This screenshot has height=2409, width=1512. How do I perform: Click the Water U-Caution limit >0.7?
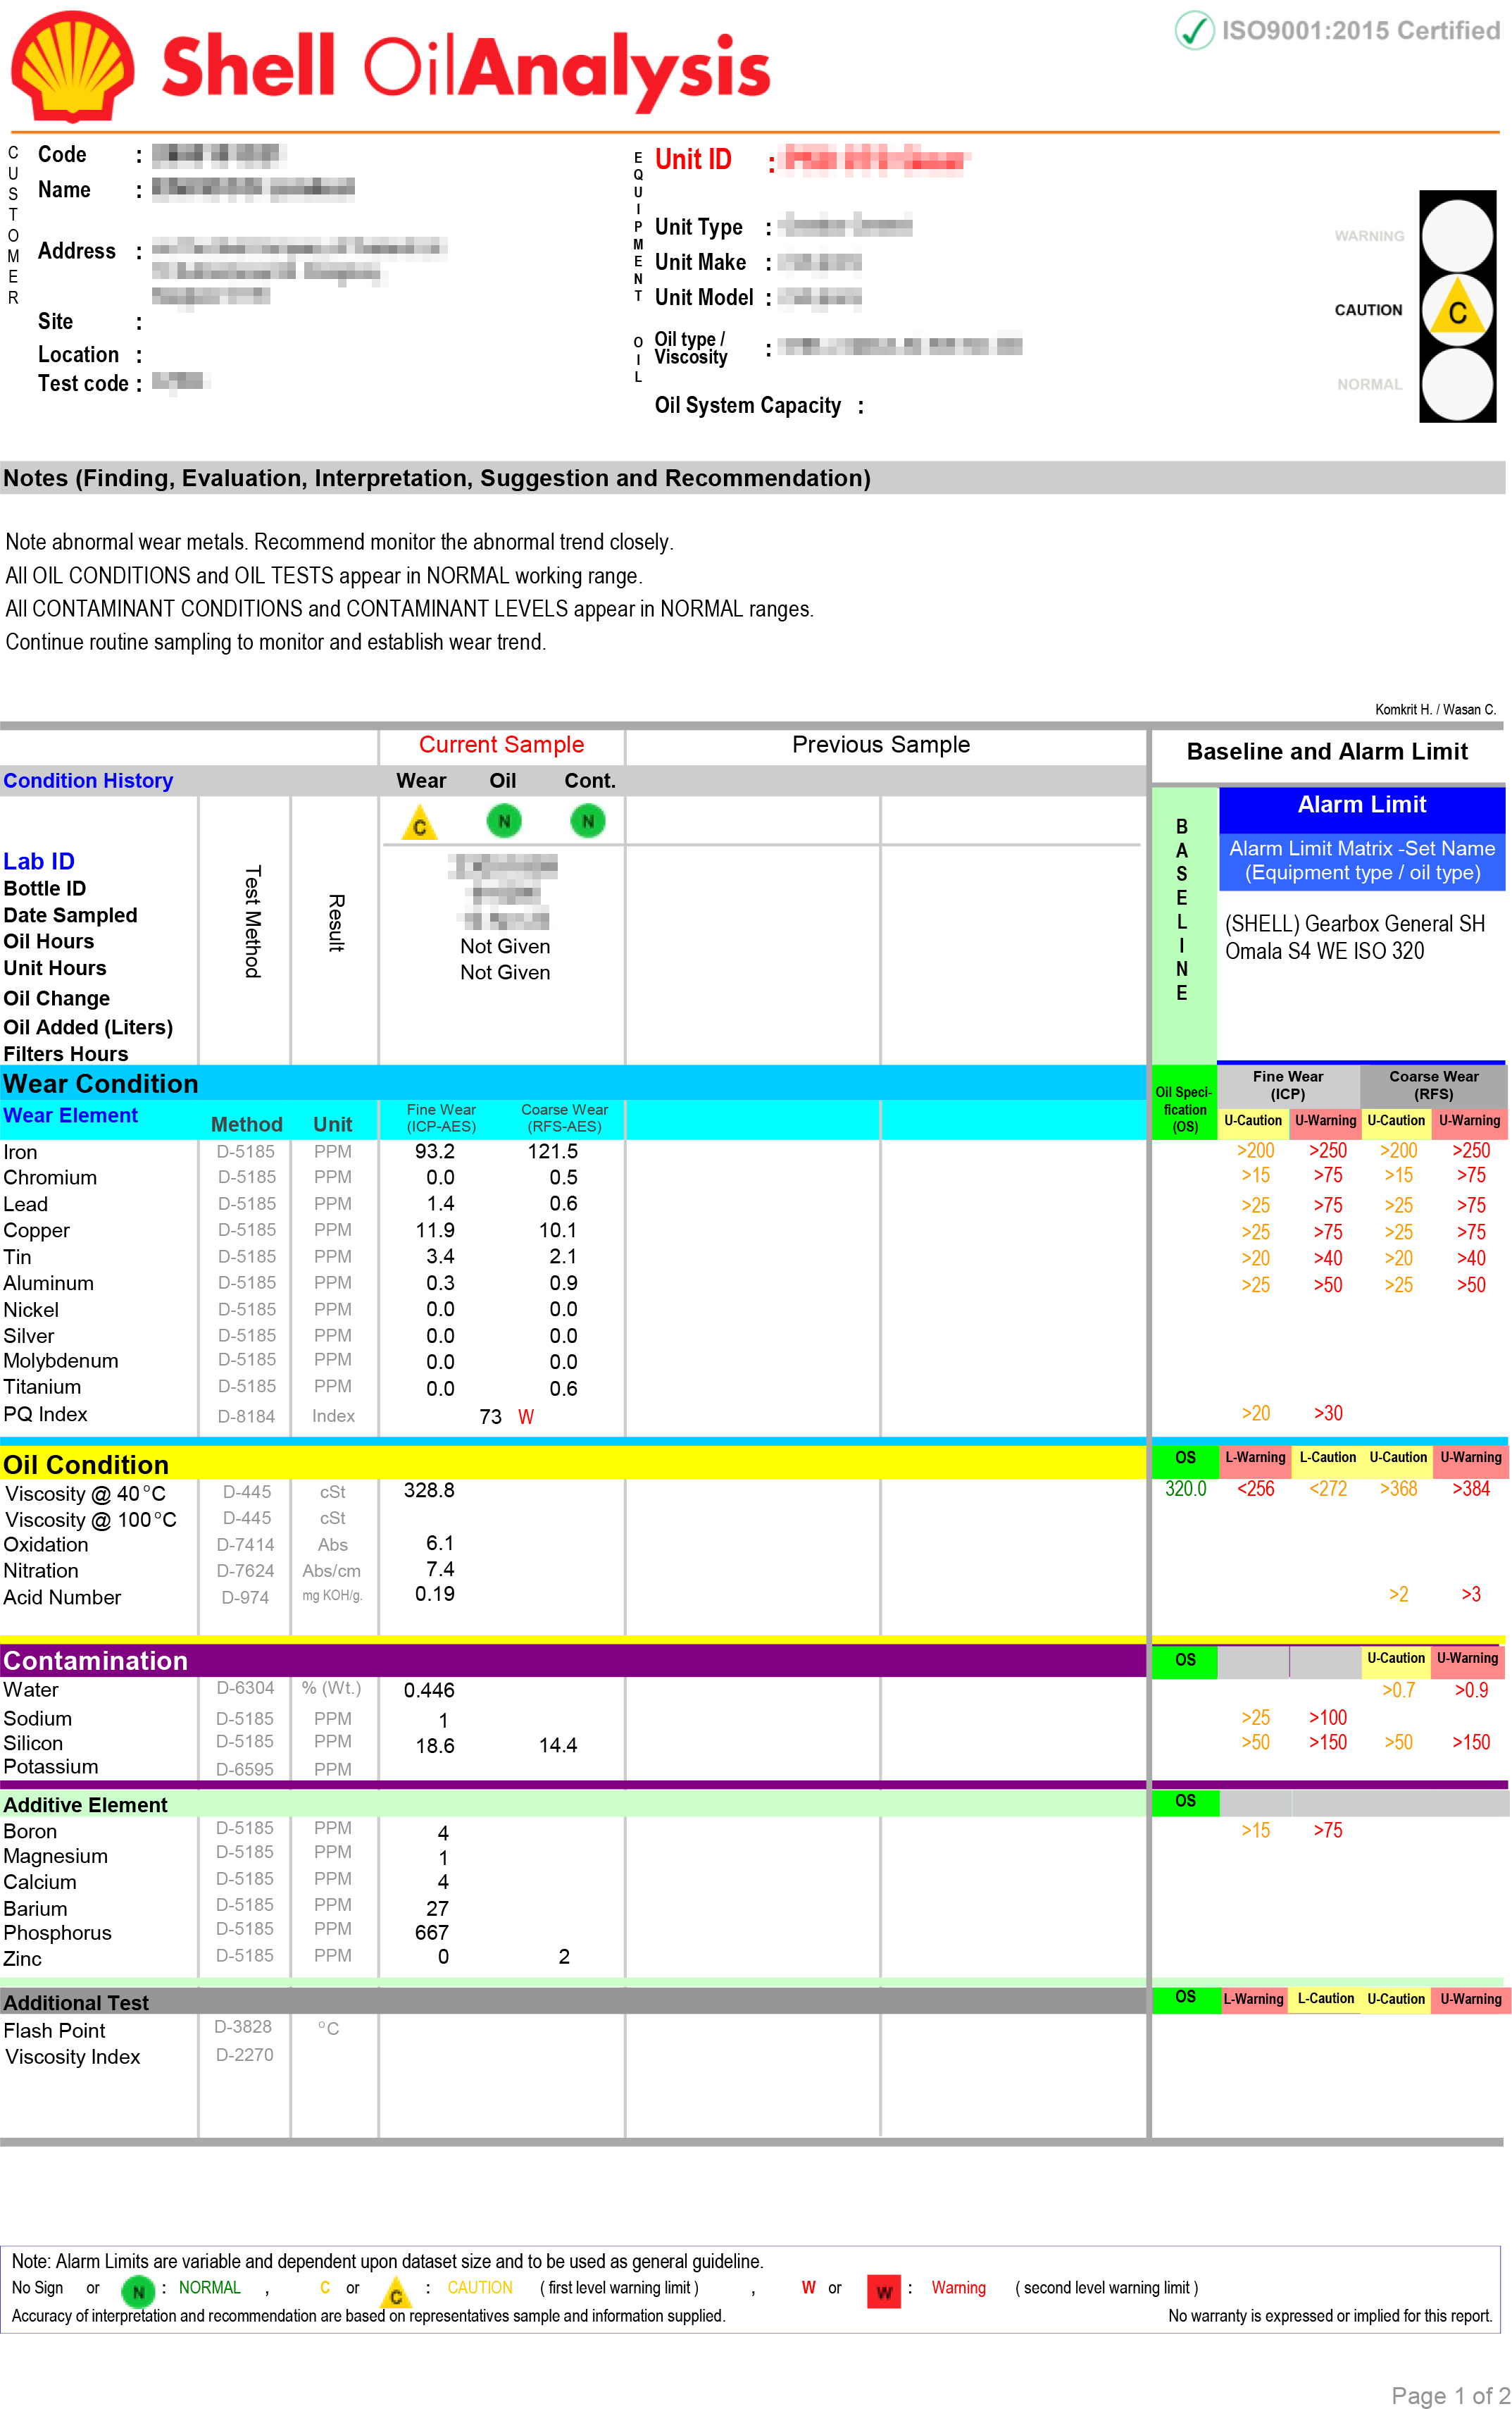click(x=1399, y=1690)
